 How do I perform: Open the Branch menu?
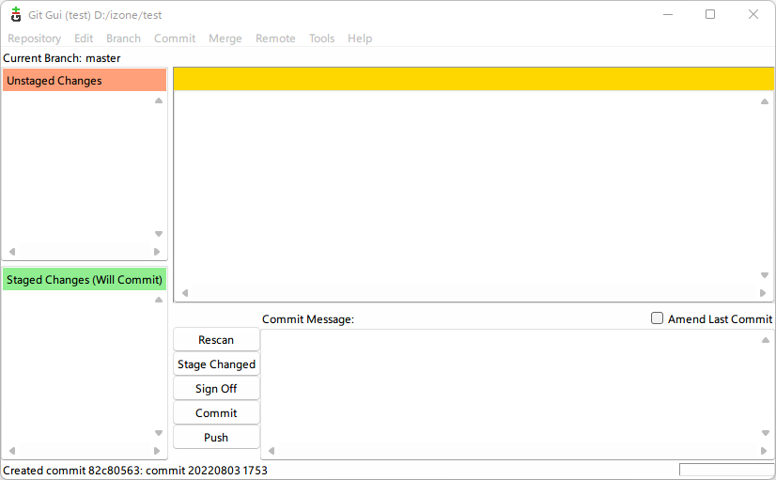123,39
